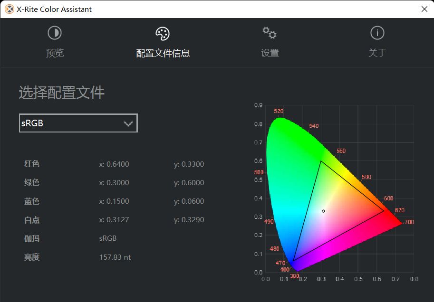The width and height of the screenshot is (434, 302).
Task: Click the white point marker on the chromaticity diagram
Action: click(x=323, y=211)
